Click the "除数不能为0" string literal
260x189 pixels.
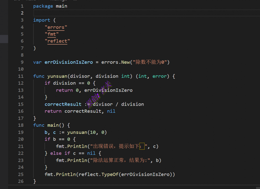[x=150, y=62]
